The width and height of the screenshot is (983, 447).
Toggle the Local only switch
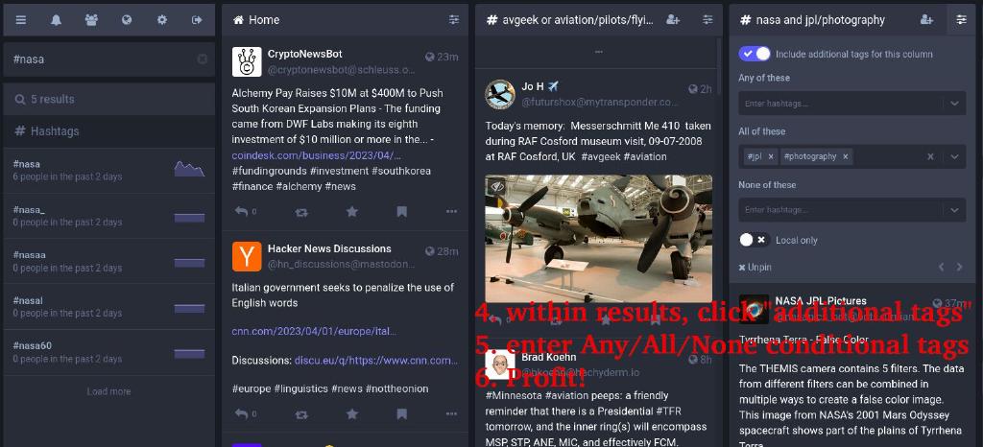click(755, 240)
